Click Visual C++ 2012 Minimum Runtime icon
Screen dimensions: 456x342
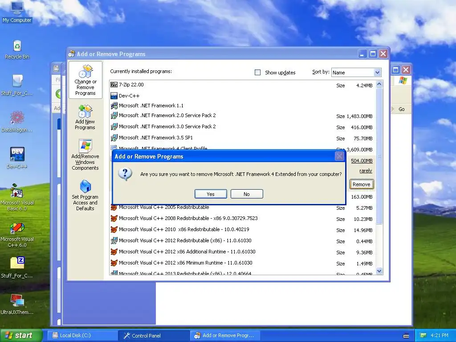click(114, 263)
